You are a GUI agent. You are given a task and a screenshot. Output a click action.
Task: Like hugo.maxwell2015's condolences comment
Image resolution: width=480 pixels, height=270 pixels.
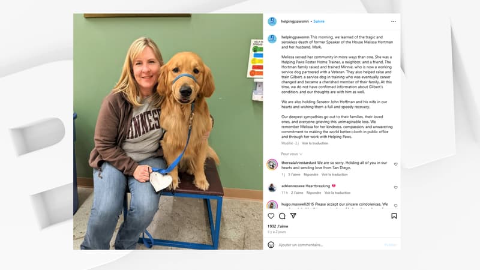tap(395, 206)
